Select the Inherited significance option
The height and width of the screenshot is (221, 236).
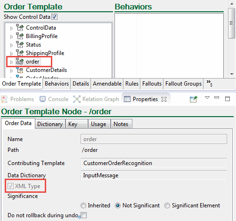pos(83,205)
